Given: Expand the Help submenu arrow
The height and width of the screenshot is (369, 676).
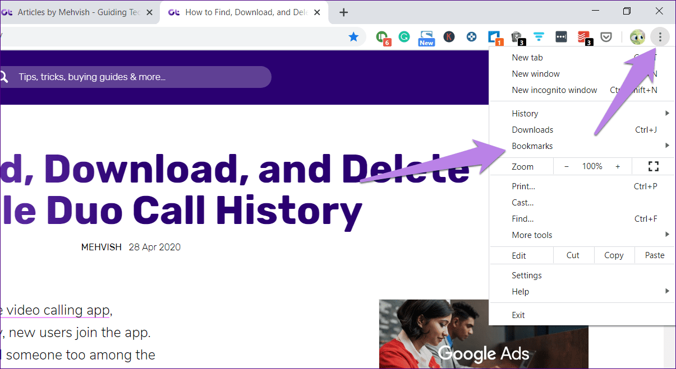Looking at the screenshot, I should tap(667, 291).
